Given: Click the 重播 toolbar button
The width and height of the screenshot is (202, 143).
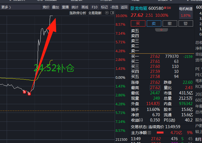Looking at the screenshot, I should tap(65, 7).
